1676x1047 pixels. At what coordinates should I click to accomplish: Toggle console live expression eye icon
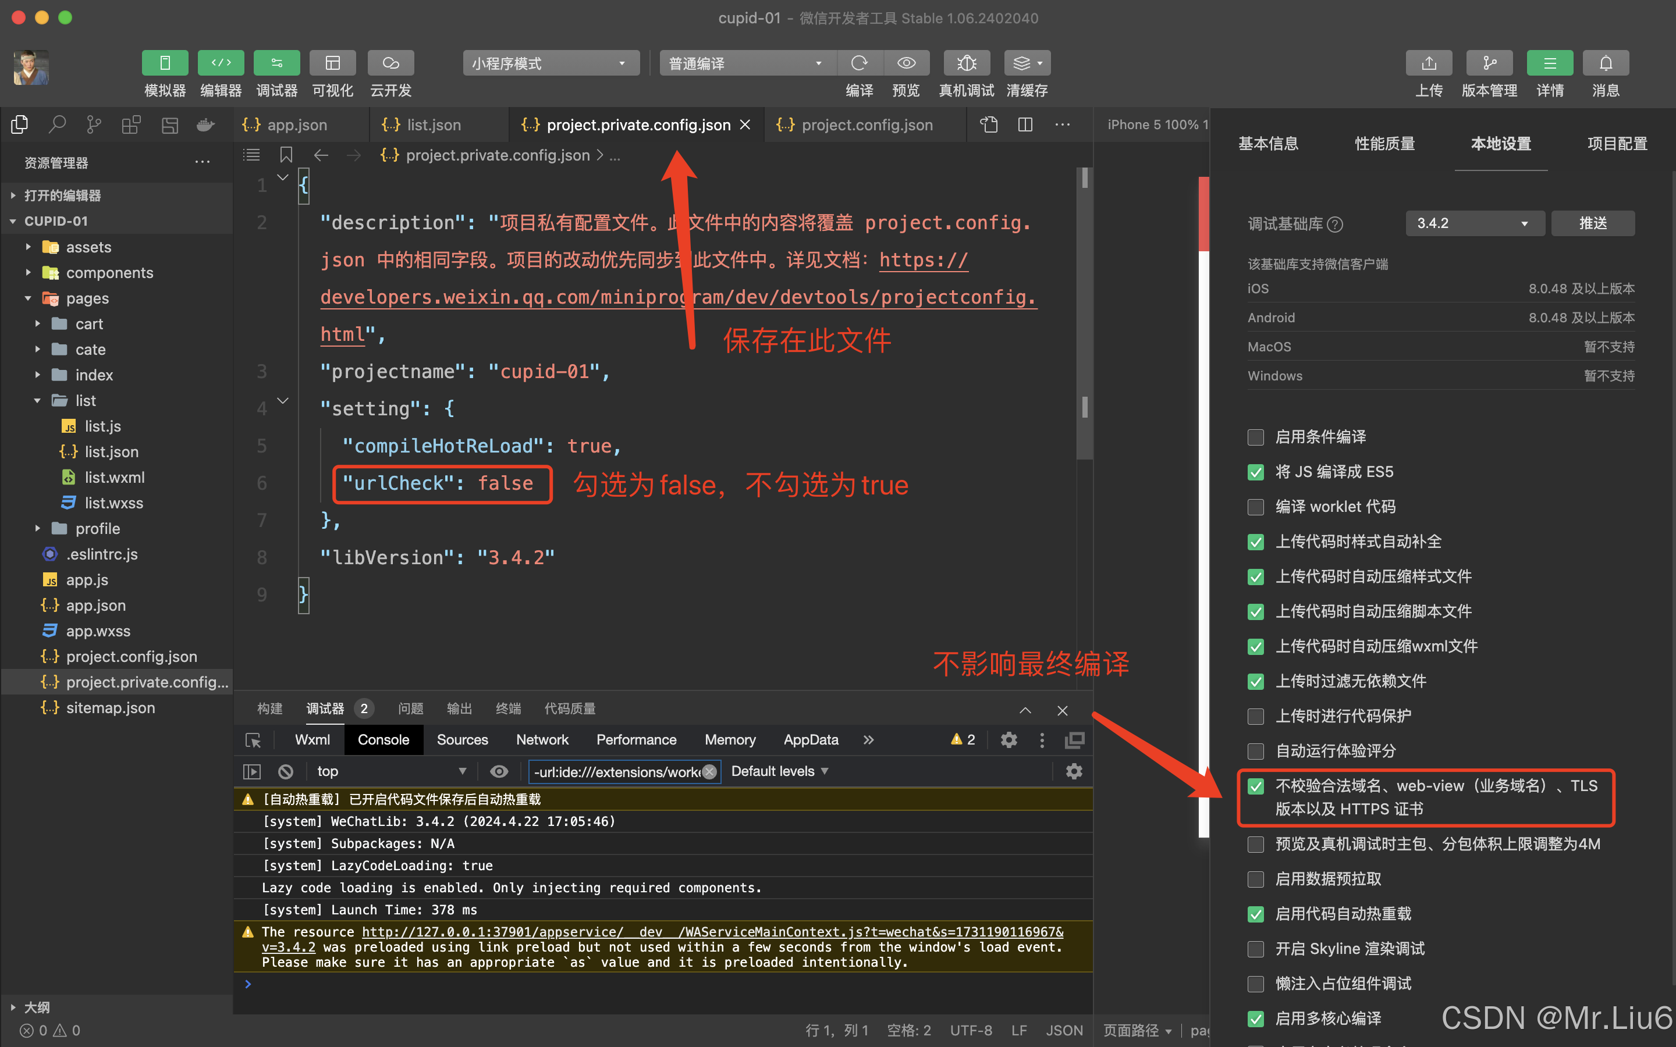pyautogui.click(x=499, y=771)
